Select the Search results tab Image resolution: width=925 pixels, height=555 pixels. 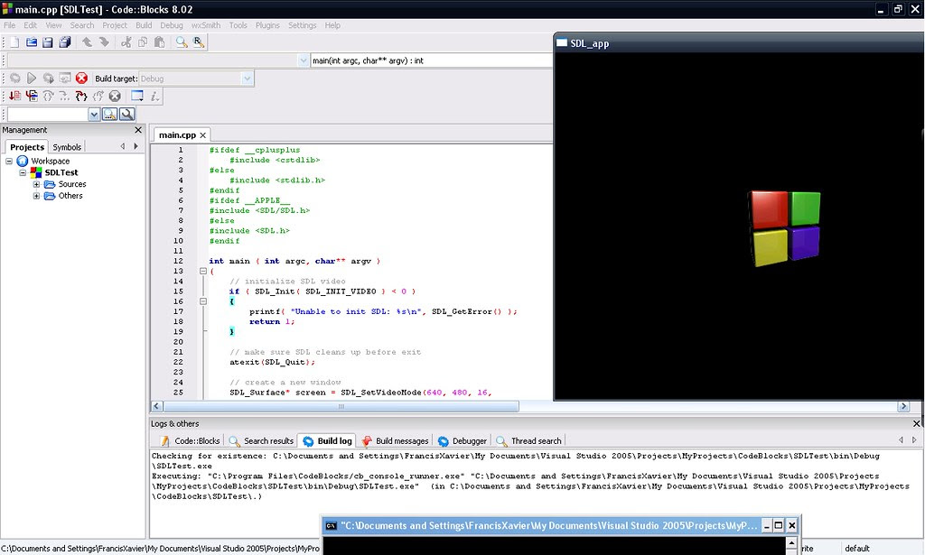click(x=262, y=440)
